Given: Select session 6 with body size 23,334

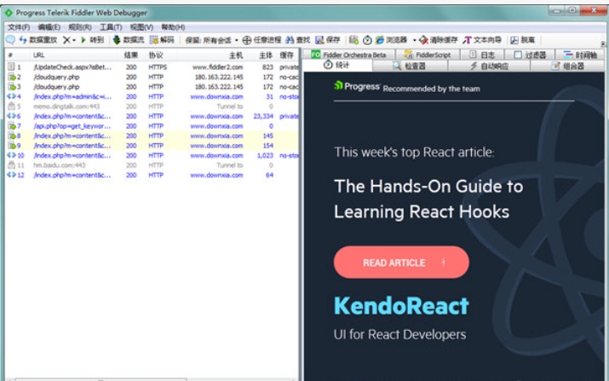Looking at the screenshot, I should point(152,116).
